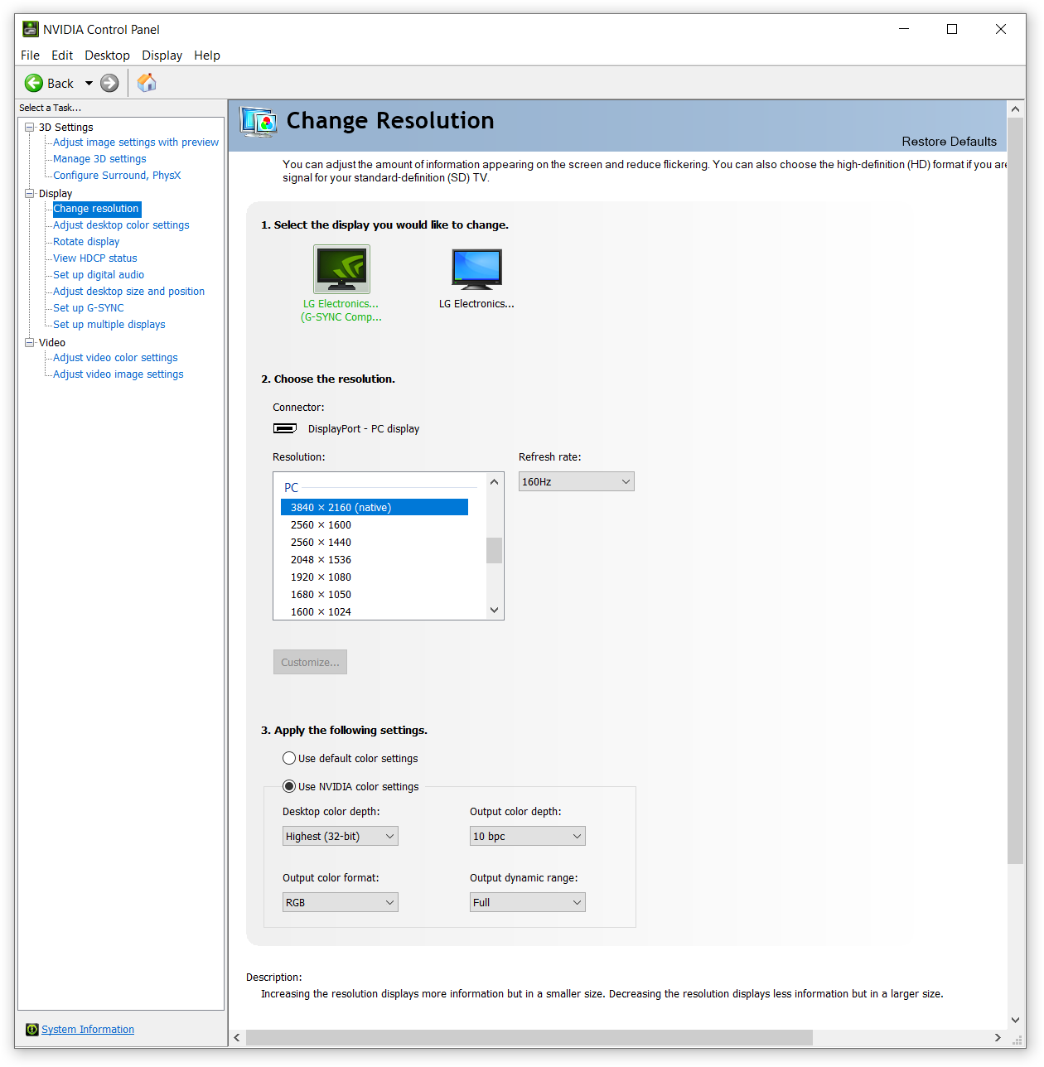Select 1680 × 1050 resolution
This screenshot has height=1067, width=1044.
pyautogui.click(x=375, y=594)
